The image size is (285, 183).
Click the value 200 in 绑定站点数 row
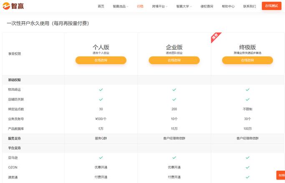tap(174, 109)
